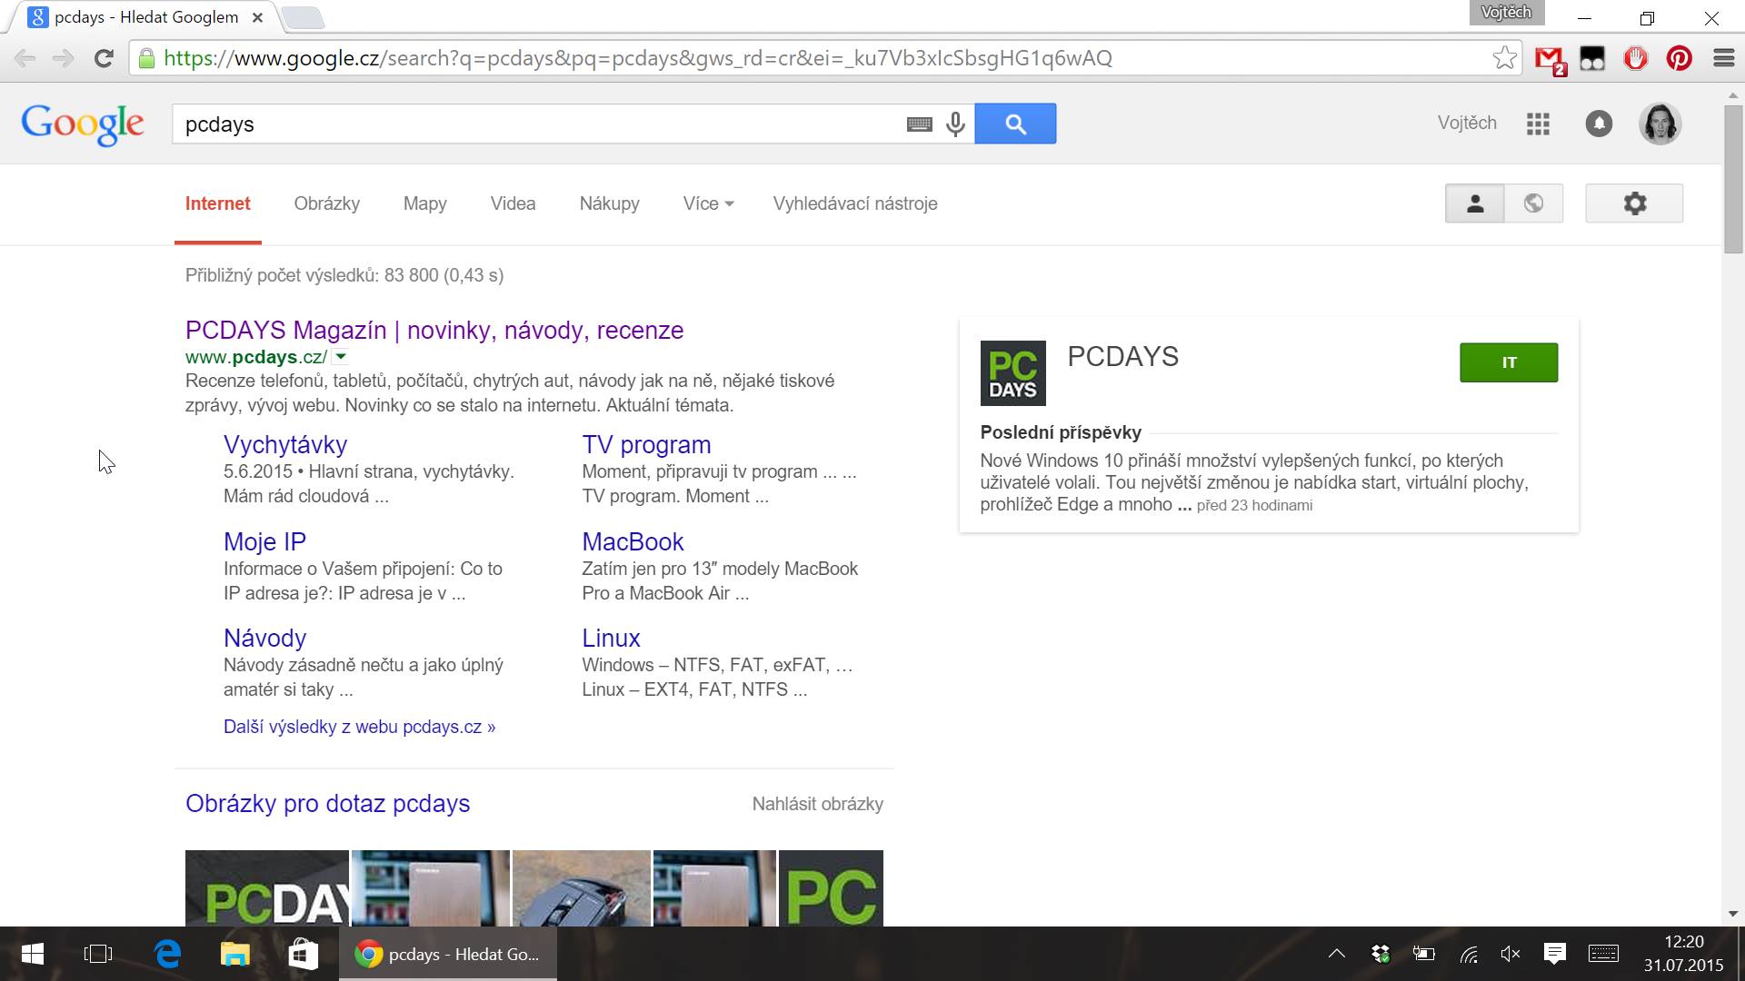Click the voice search microphone icon
Image resolution: width=1745 pixels, height=981 pixels.
click(x=955, y=124)
